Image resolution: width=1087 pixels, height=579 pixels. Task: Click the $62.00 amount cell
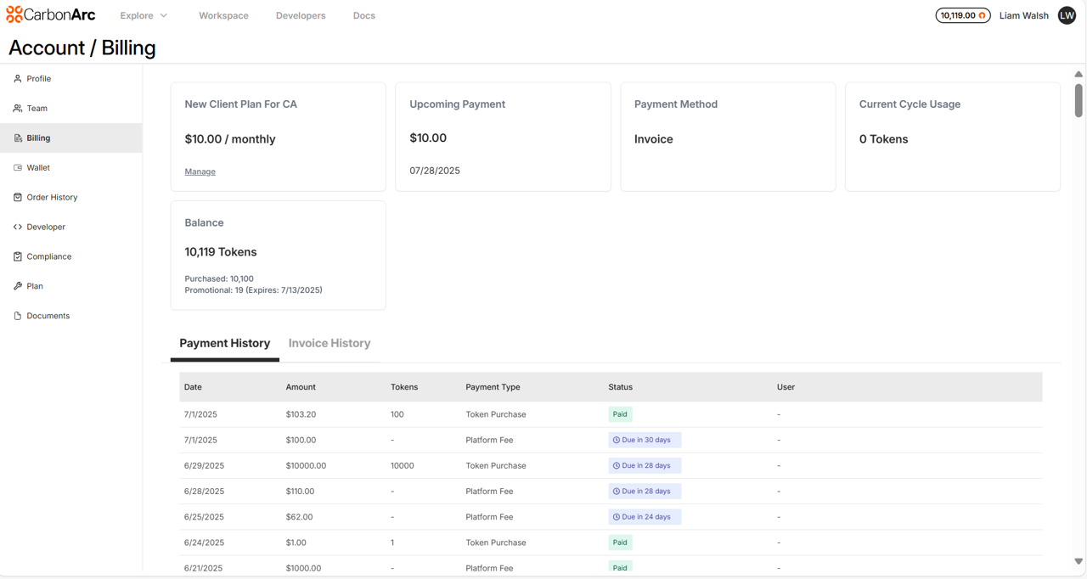[x=299, y=516]
